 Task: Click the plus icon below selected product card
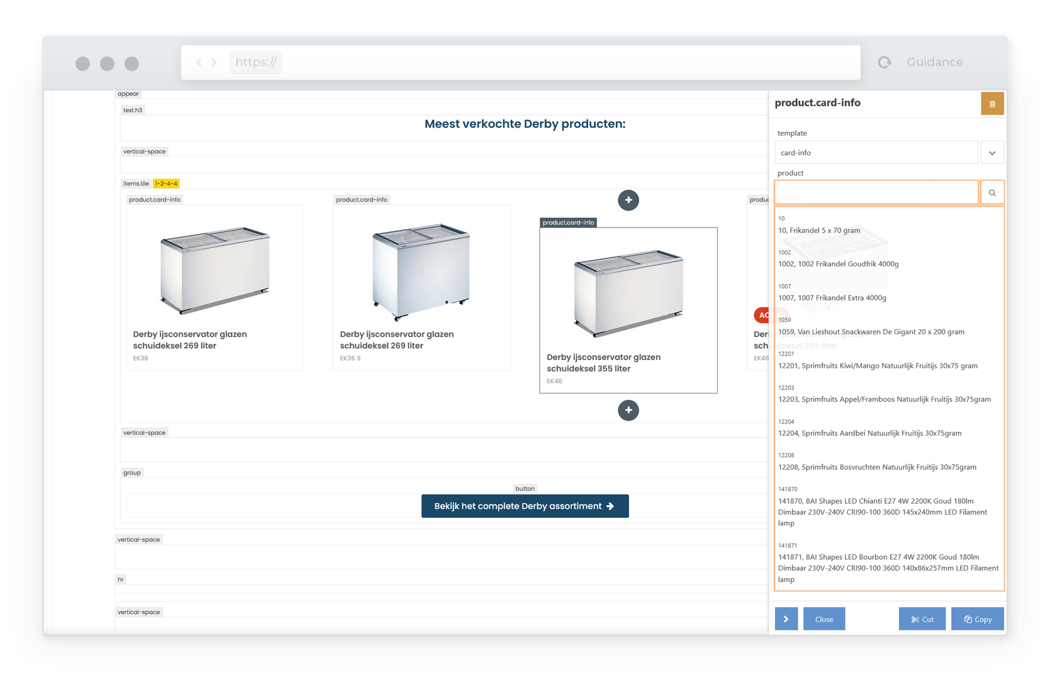point(628,410)
